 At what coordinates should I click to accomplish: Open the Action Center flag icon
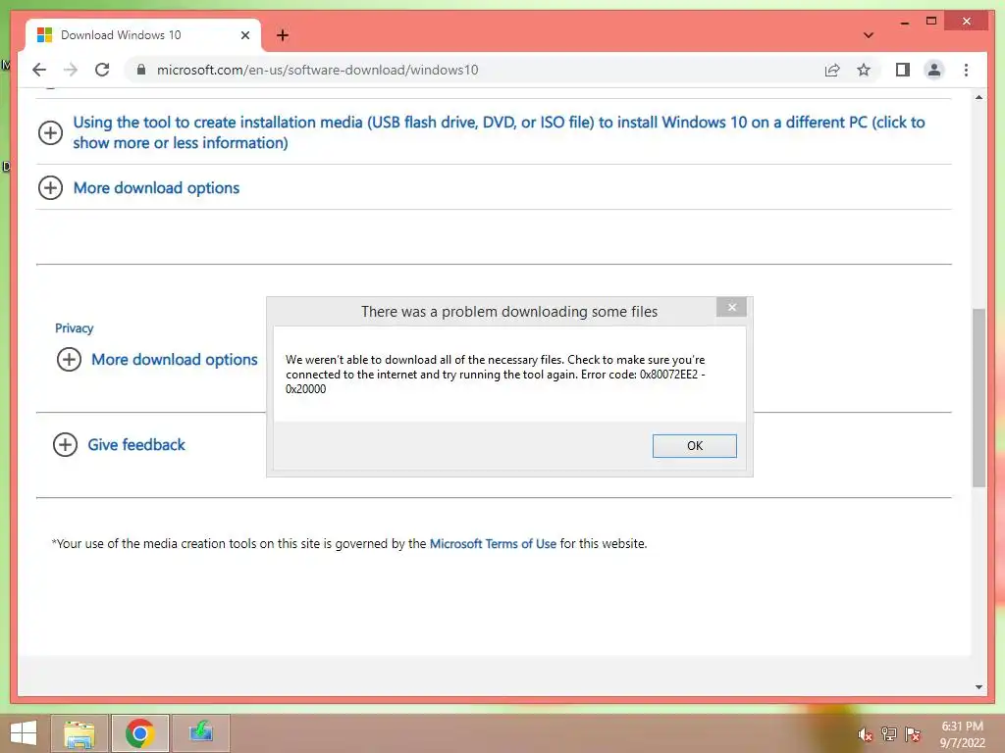point(913,734)
